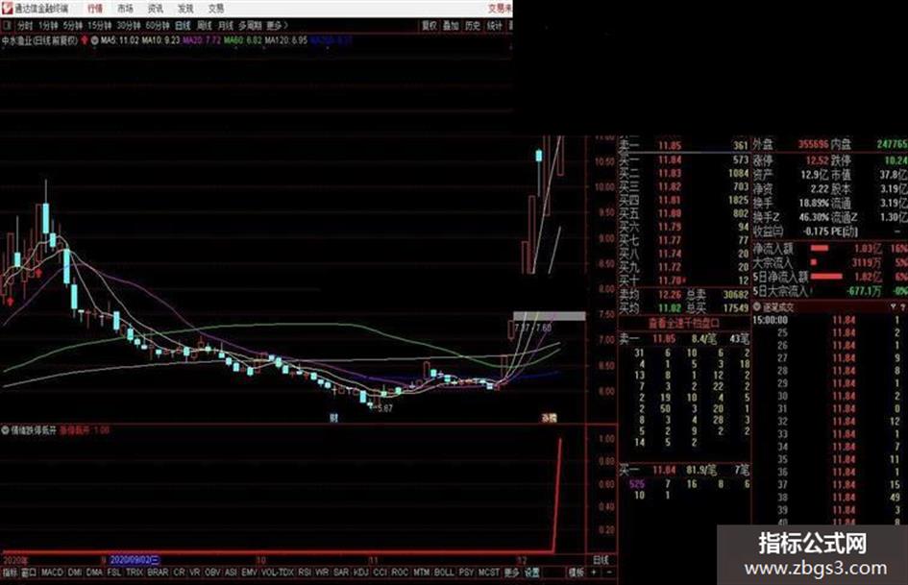Expand 更多 period options

click(277, 26)
